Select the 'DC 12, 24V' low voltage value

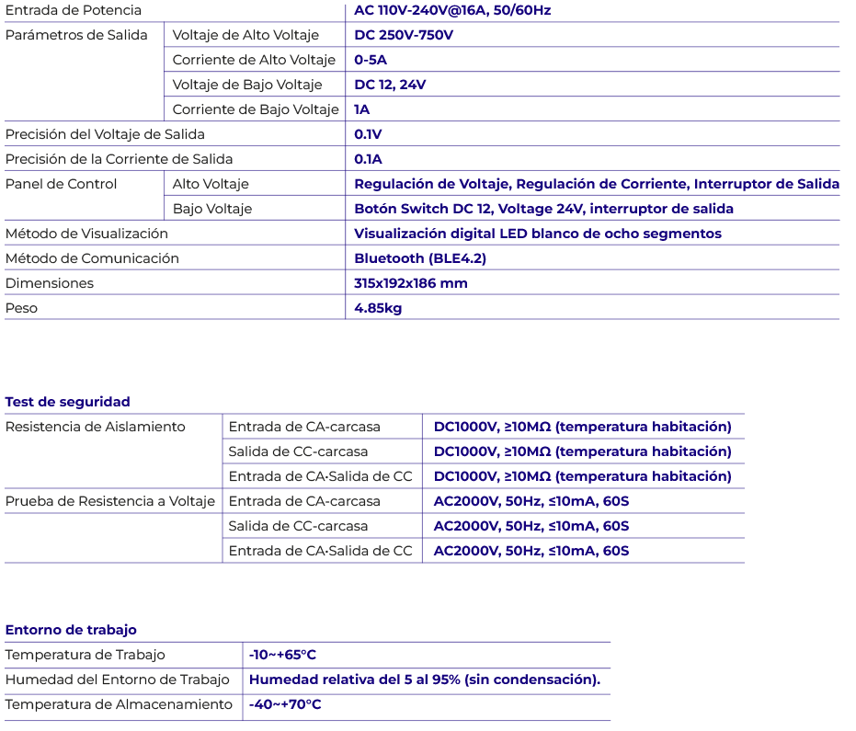[390, 85]
